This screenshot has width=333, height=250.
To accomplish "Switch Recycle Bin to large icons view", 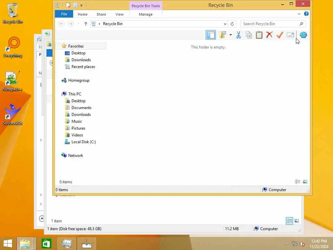I will point(305,182).
